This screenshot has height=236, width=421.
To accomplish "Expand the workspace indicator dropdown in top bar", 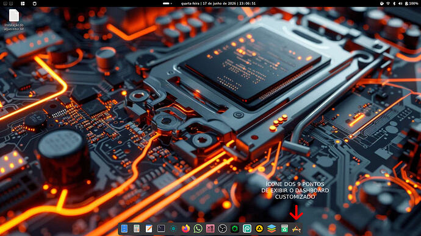I will click(167, 4).
